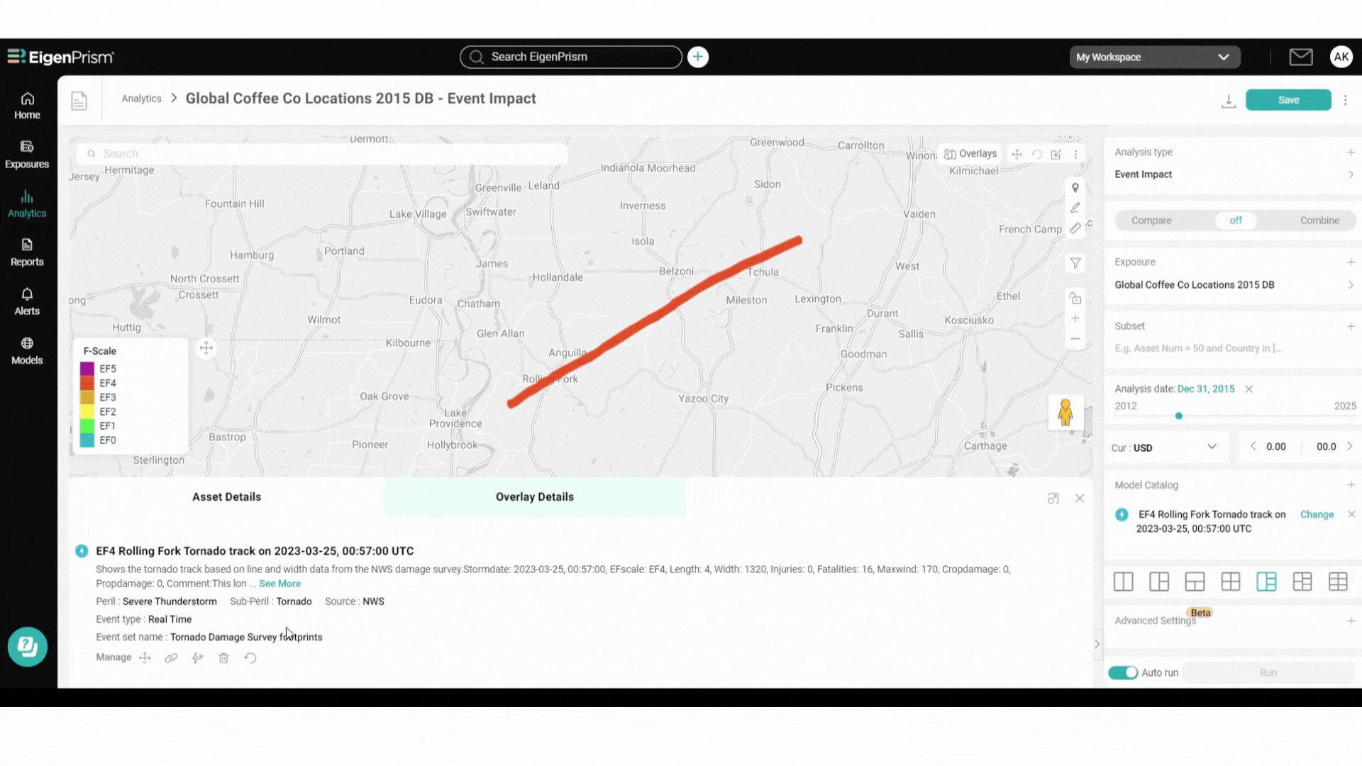Switch to the Asset Details tab

(x=226, y=497)
